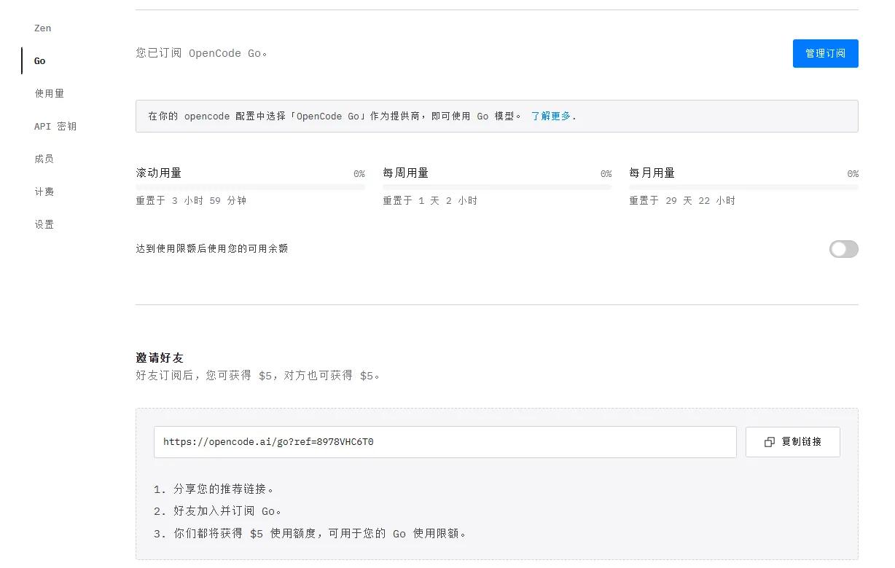Click the 好友订阅后 reward description text
895x568 pixels.
click(x=258, y=376)
